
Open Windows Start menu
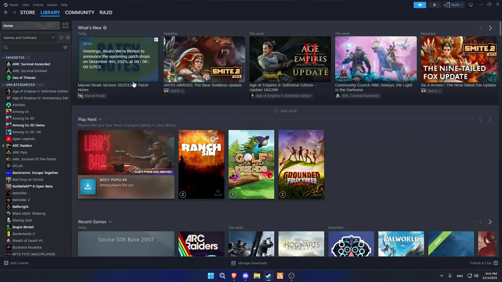211,276
